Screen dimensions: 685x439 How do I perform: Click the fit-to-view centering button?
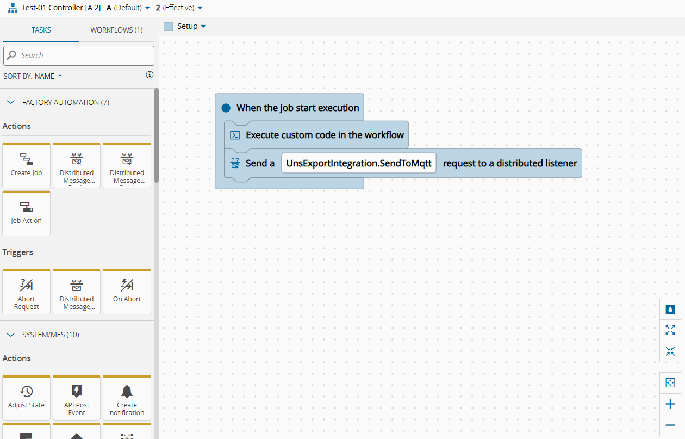pyautogui.click(x=670, y=382)
